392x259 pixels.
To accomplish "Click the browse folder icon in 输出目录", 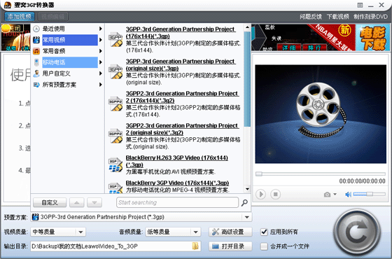I will point(195,246).
